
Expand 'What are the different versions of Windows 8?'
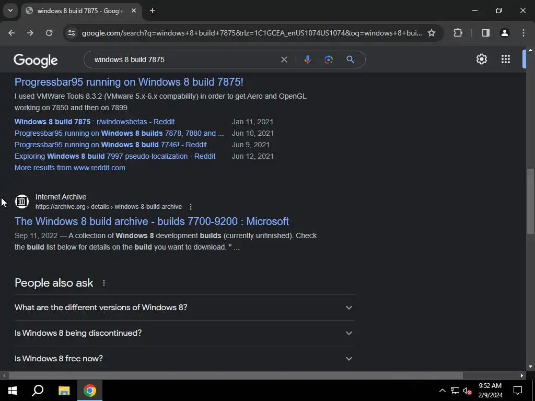click(x=184, y=308)
